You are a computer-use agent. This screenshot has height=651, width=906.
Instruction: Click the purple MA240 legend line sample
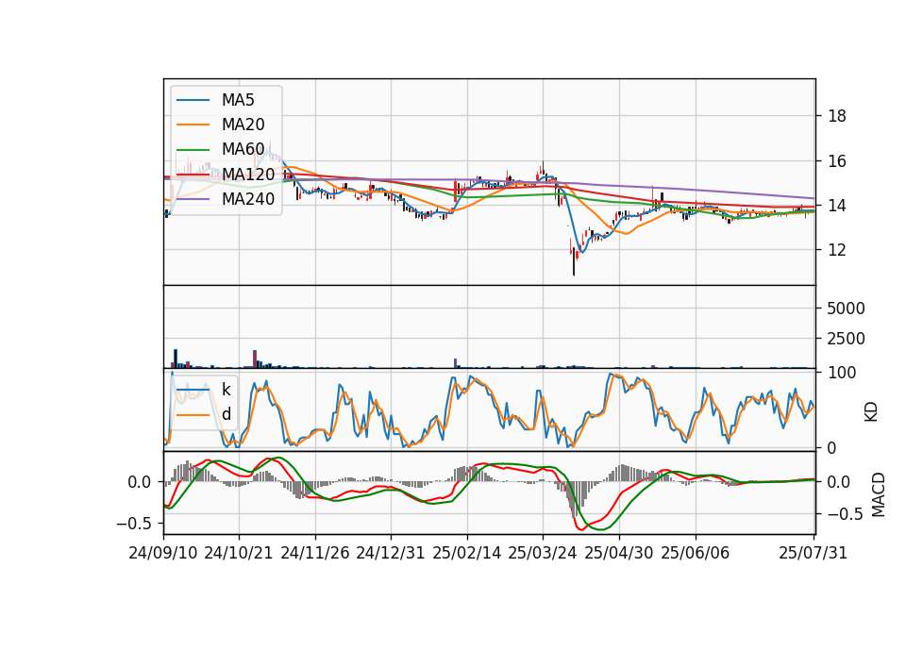point(193,199)
